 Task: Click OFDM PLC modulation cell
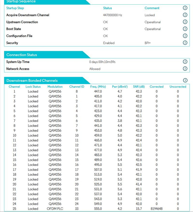tap(55, 209)
